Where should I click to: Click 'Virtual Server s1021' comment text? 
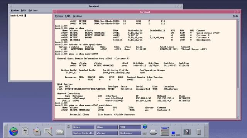tap(194, 49)
